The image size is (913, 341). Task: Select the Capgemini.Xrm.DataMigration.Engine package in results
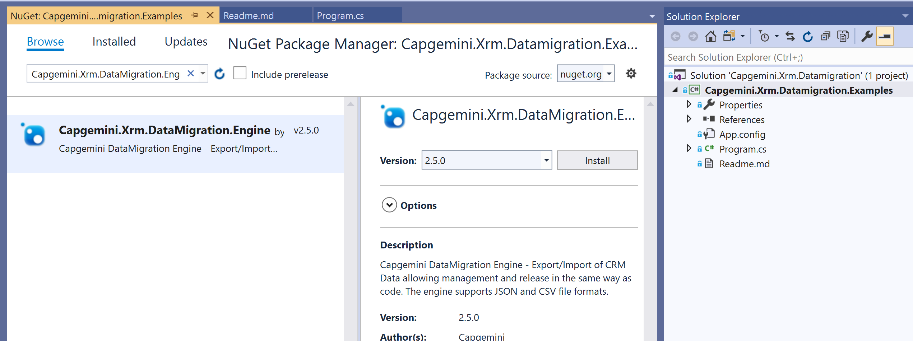pos(175,144)
